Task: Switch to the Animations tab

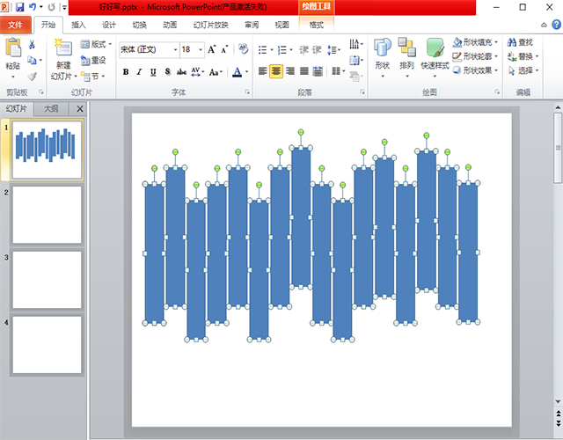Action: 170,25
